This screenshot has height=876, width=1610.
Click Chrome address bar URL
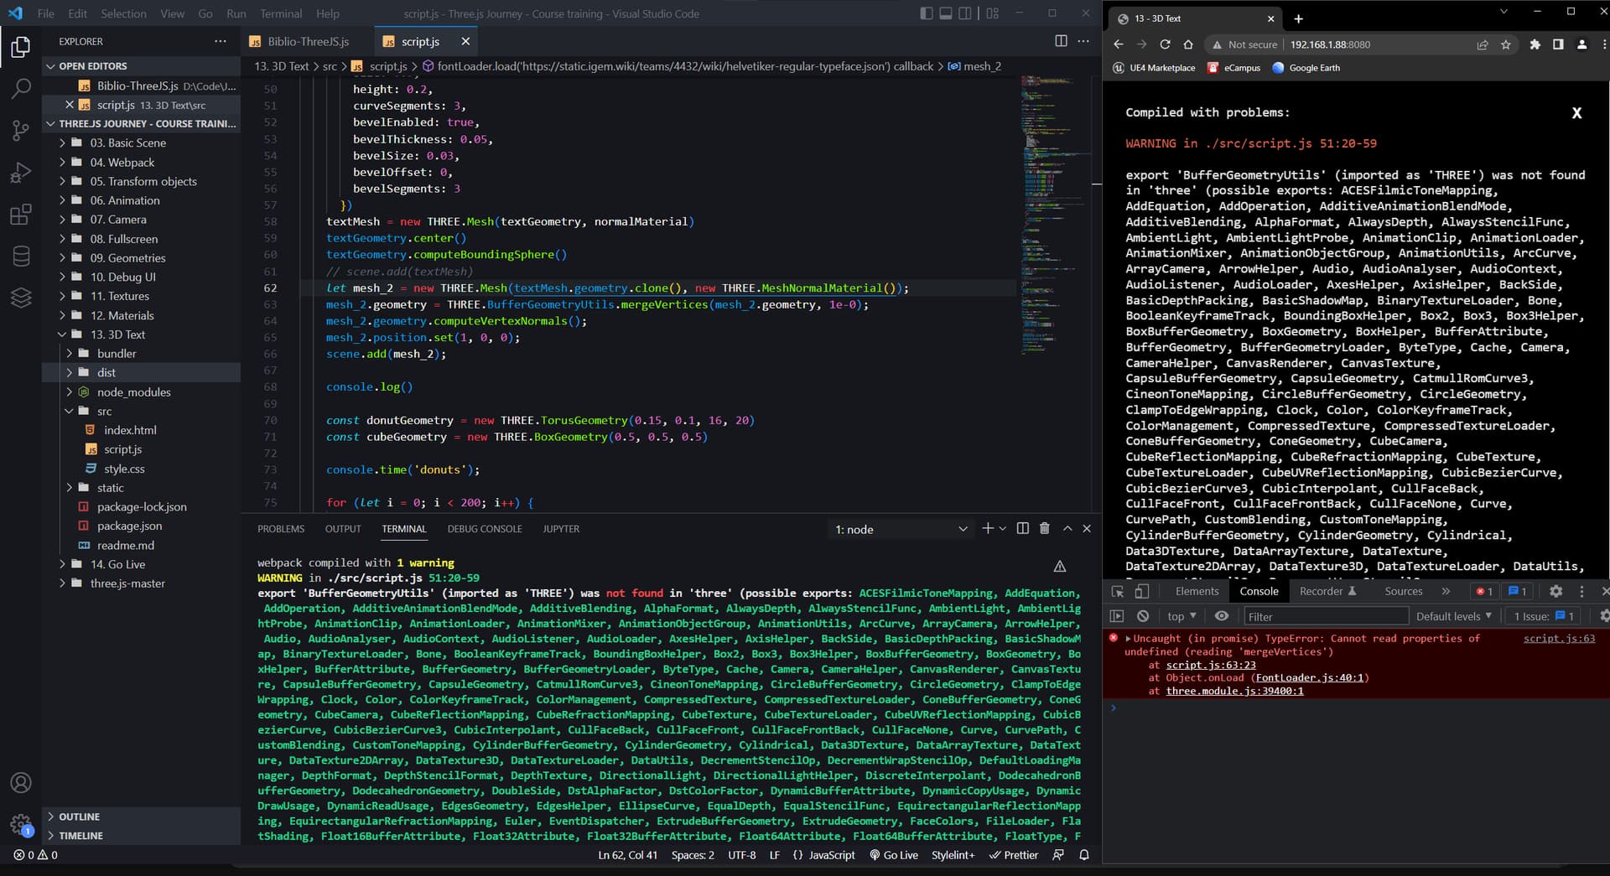coord(1330,44)
